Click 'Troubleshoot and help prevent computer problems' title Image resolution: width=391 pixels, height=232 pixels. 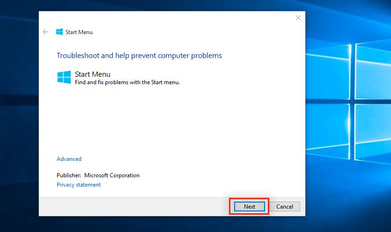[139, 56]
